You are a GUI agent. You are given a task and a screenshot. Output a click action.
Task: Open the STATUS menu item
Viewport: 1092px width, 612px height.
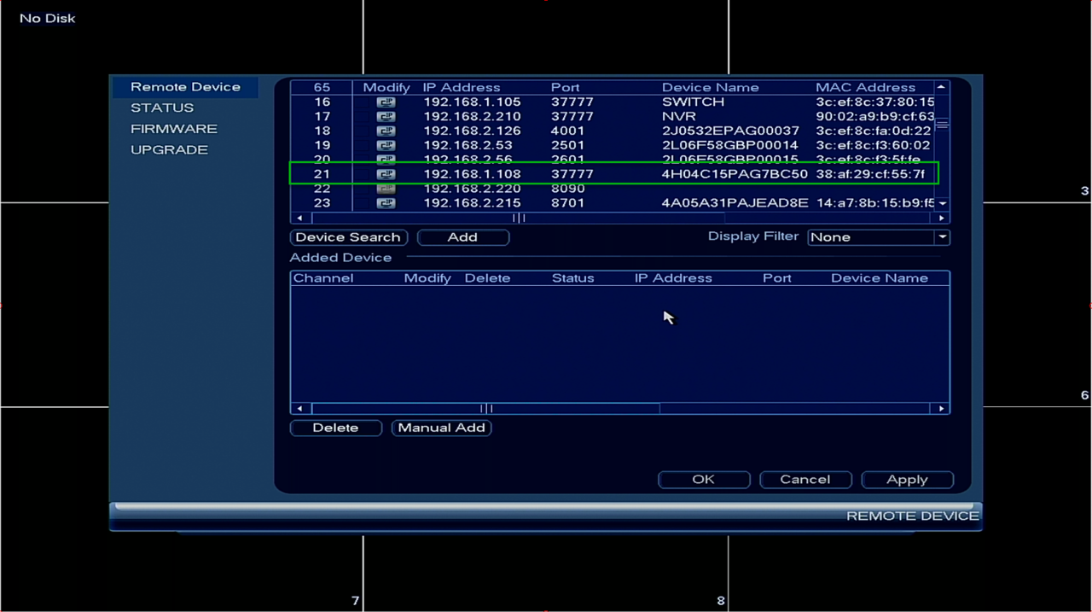162,108
